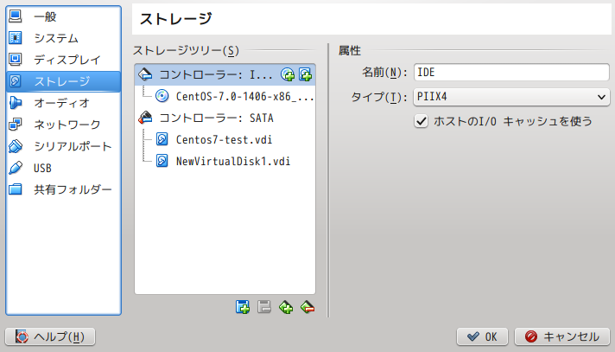Add hard disk to IDE controller
615x352 pixels.
pos(306,74)
